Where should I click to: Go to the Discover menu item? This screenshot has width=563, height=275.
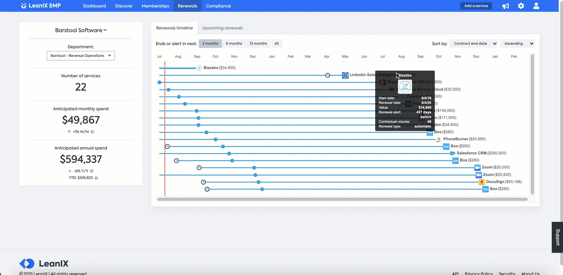tap(124, 6)
